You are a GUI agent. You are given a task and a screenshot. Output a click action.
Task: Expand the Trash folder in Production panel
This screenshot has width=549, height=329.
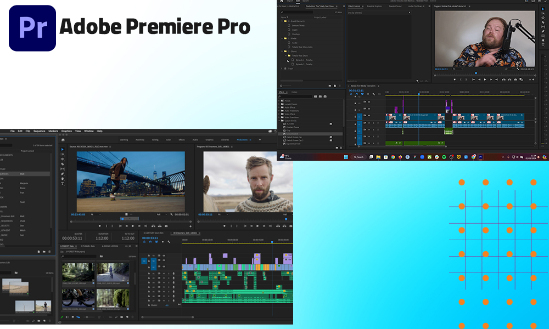click(x=282, y=69)
